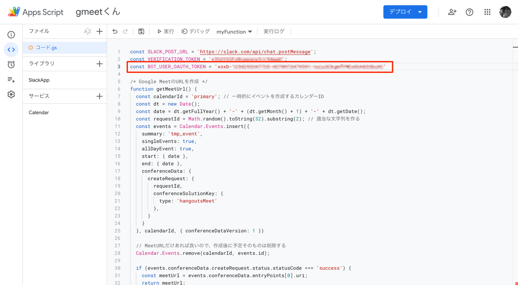Open the account avatar menu

[x=505, y=12]
